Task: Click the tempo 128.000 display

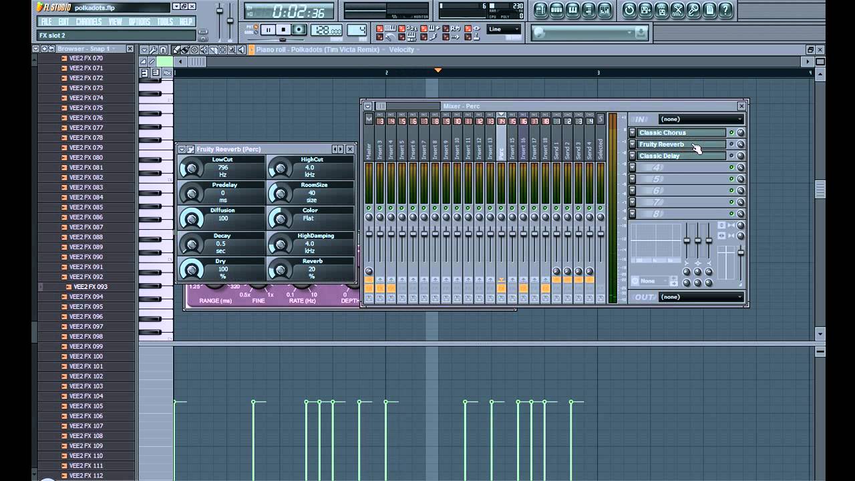Action: click(x=327, y=30)
